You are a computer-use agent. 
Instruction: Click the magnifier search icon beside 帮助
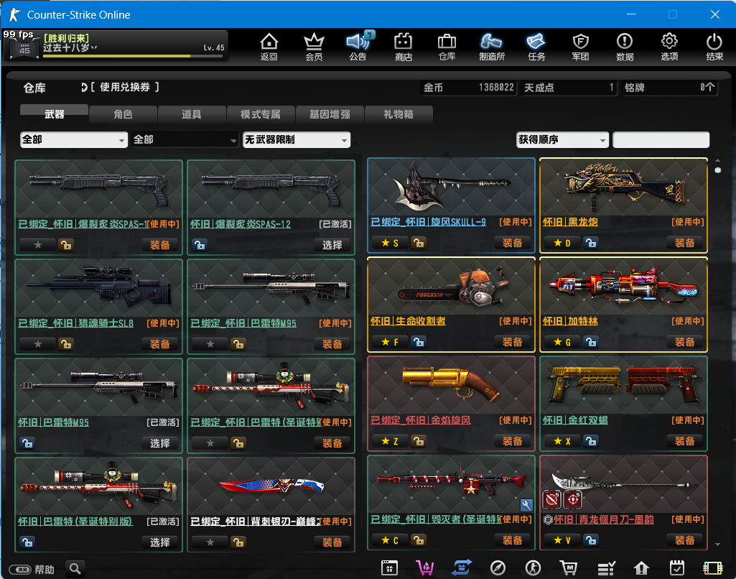pos(75,569)
